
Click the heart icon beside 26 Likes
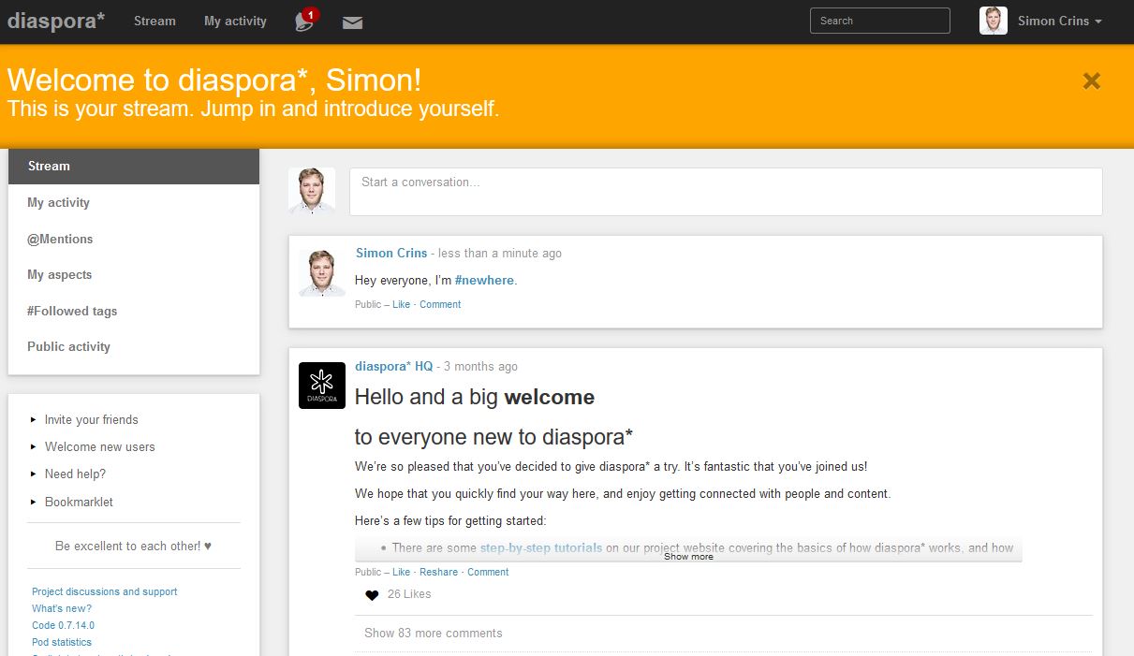[372, 595]
